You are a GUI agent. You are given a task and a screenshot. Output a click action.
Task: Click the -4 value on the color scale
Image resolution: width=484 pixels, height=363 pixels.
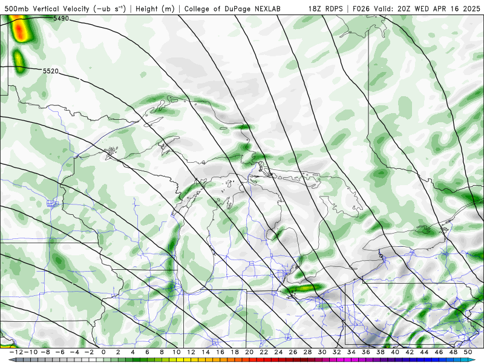pyautogui.click(x=74, y=352)
